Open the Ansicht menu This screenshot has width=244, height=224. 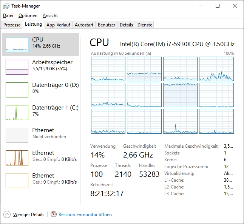(50, 15)
